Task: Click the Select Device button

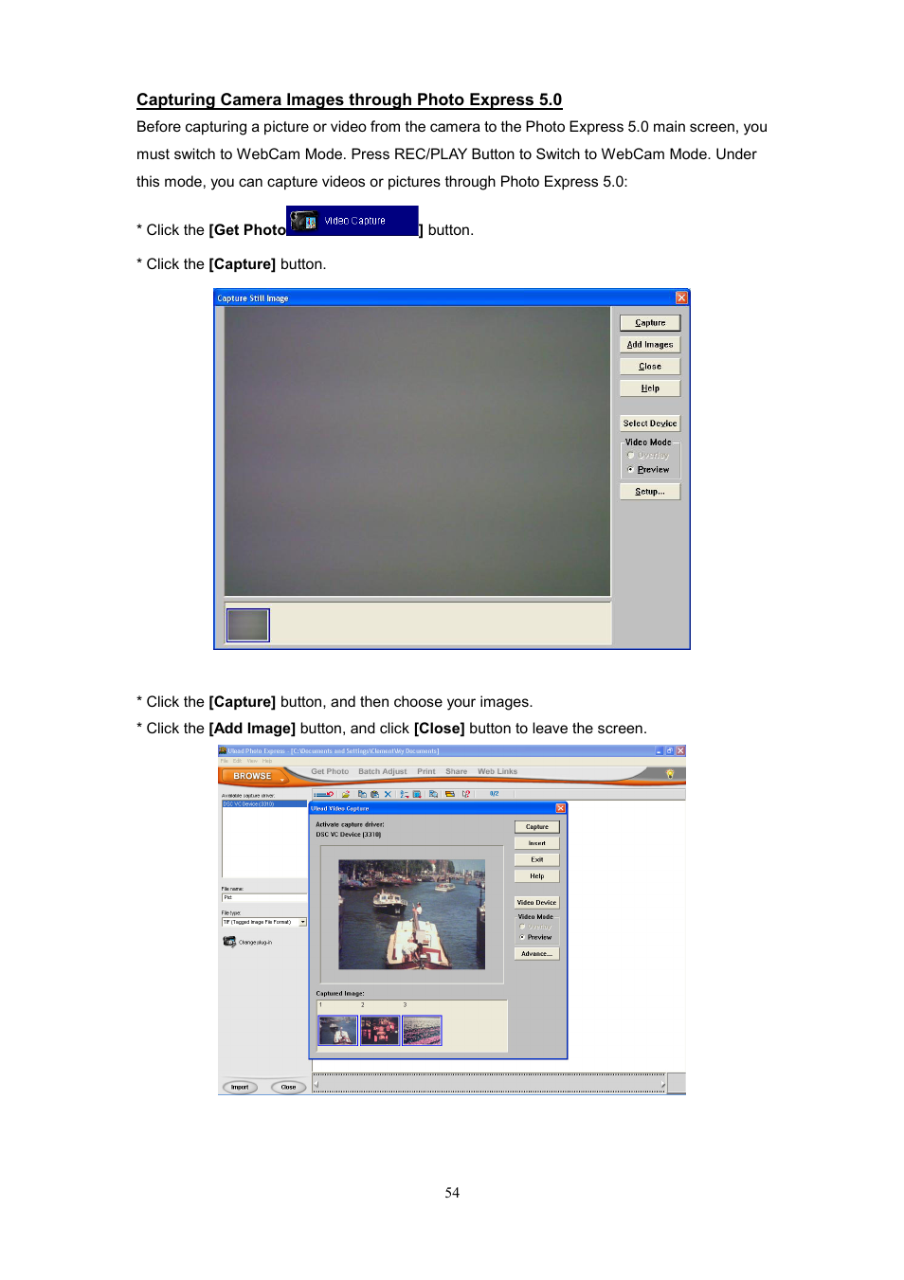Action: [x=650, y=424]
